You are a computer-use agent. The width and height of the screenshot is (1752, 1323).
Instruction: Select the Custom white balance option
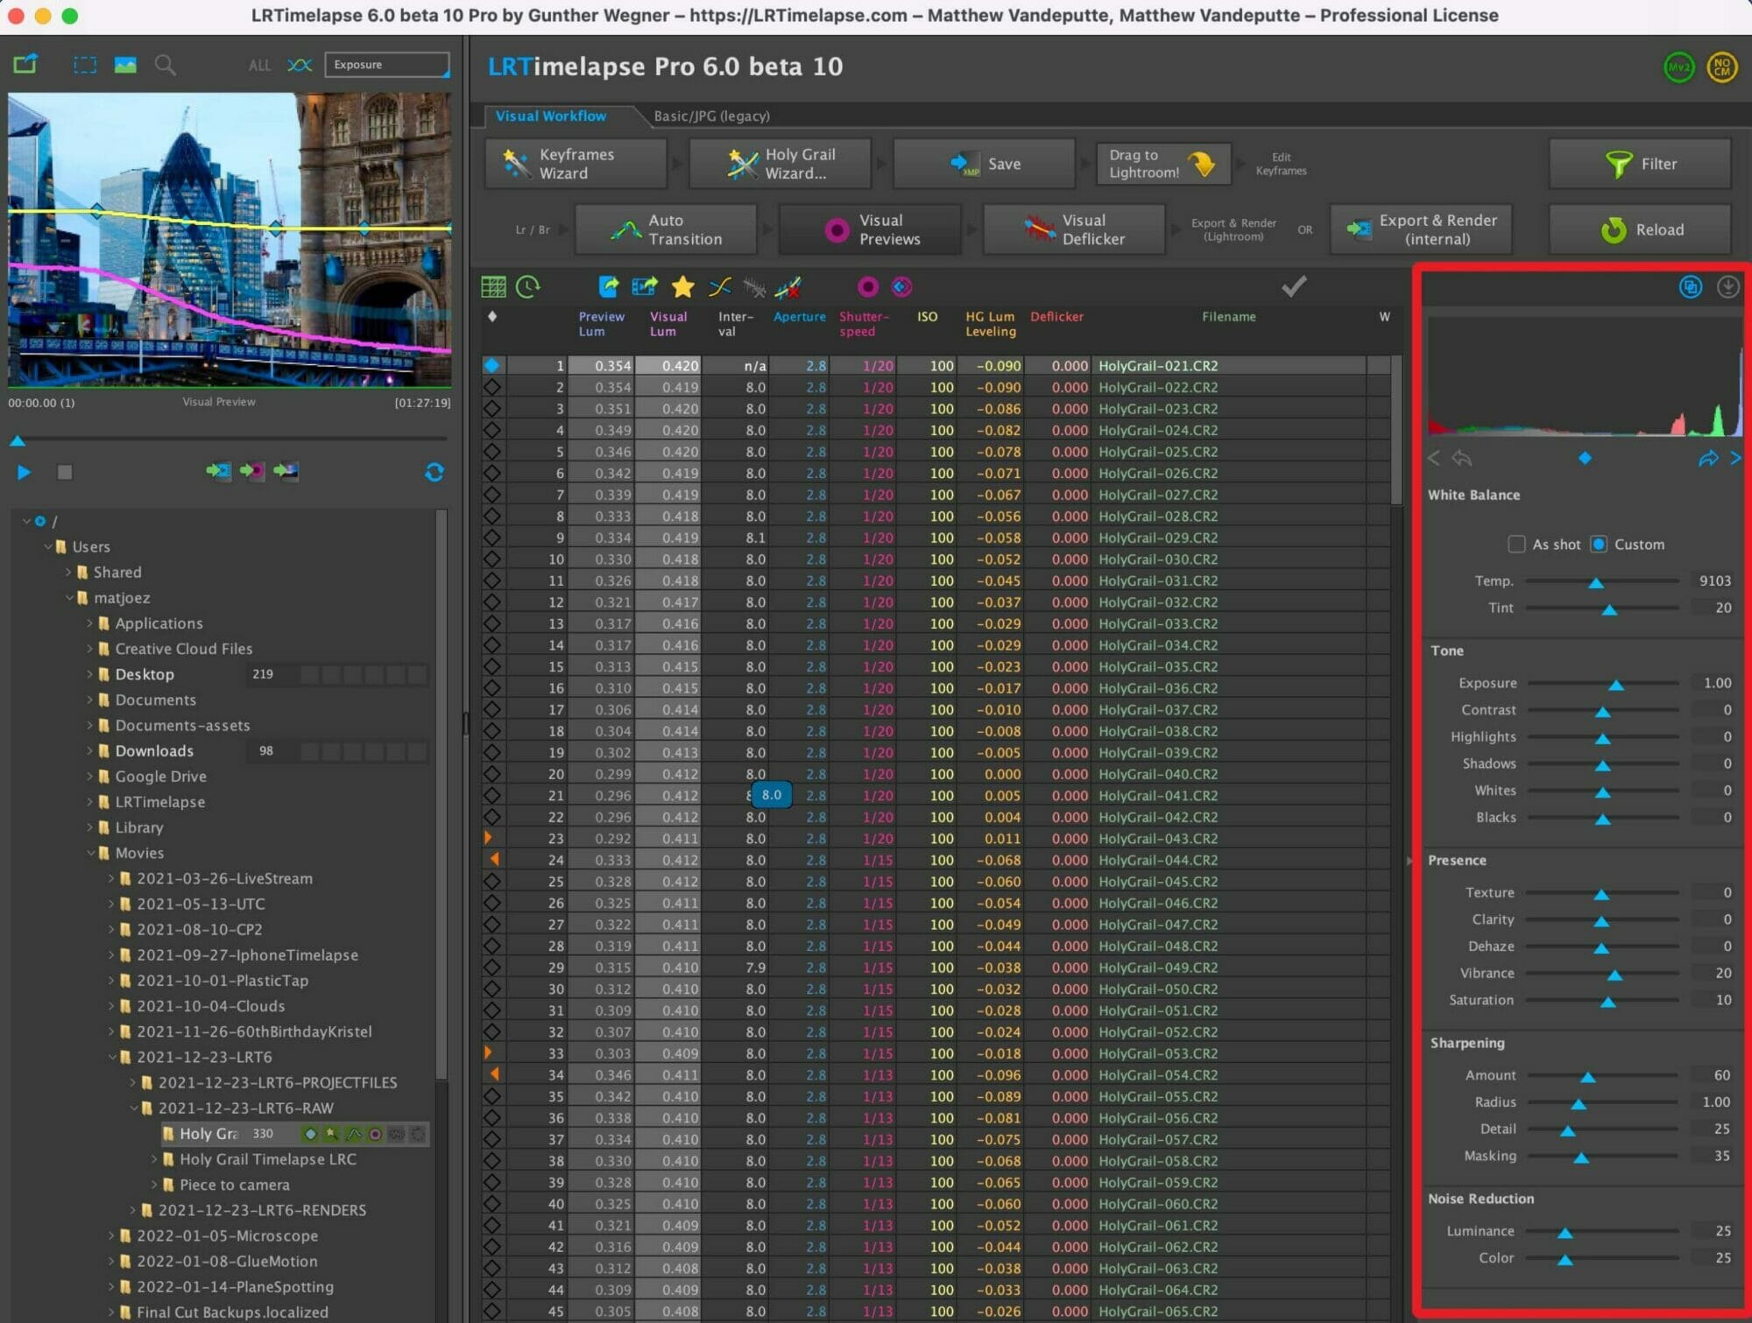tap(1599, 544)
